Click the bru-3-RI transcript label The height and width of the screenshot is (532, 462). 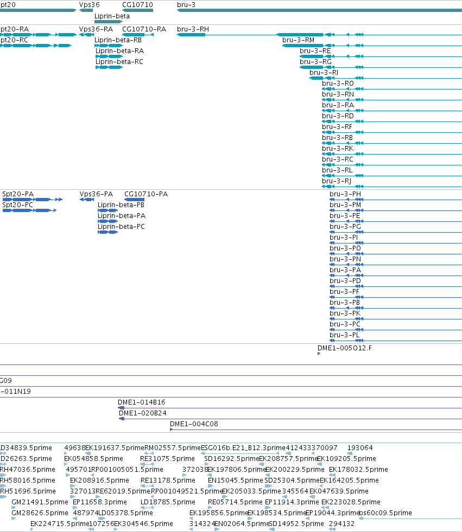click(324, 73)
